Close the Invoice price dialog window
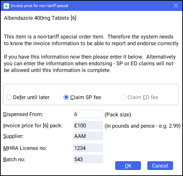 pyautogui.click(x=176, y=6)
